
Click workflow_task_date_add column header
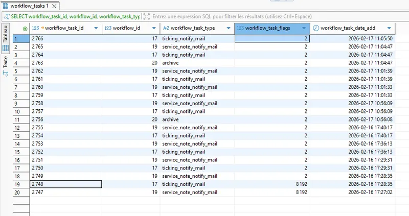pos(353,28)
